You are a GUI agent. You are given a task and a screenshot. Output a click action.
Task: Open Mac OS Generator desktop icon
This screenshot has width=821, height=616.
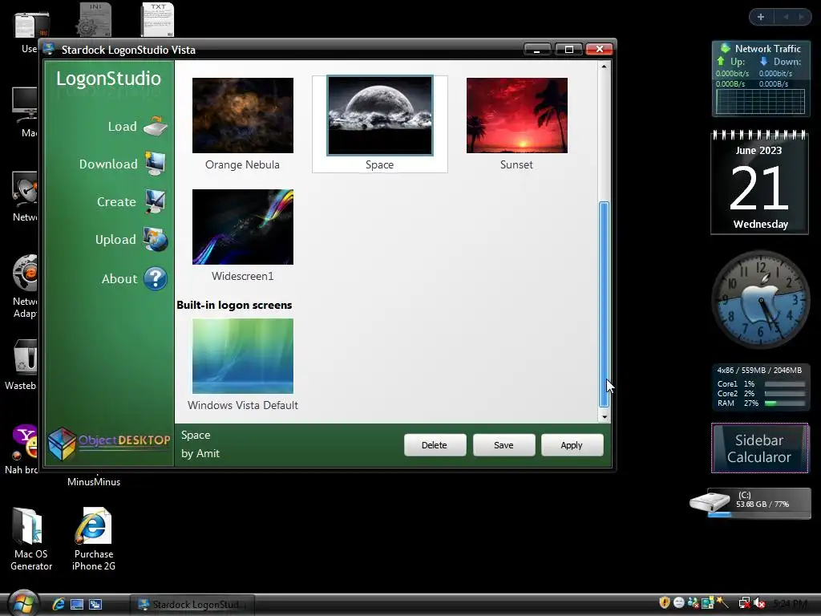(x=31, y=538)
